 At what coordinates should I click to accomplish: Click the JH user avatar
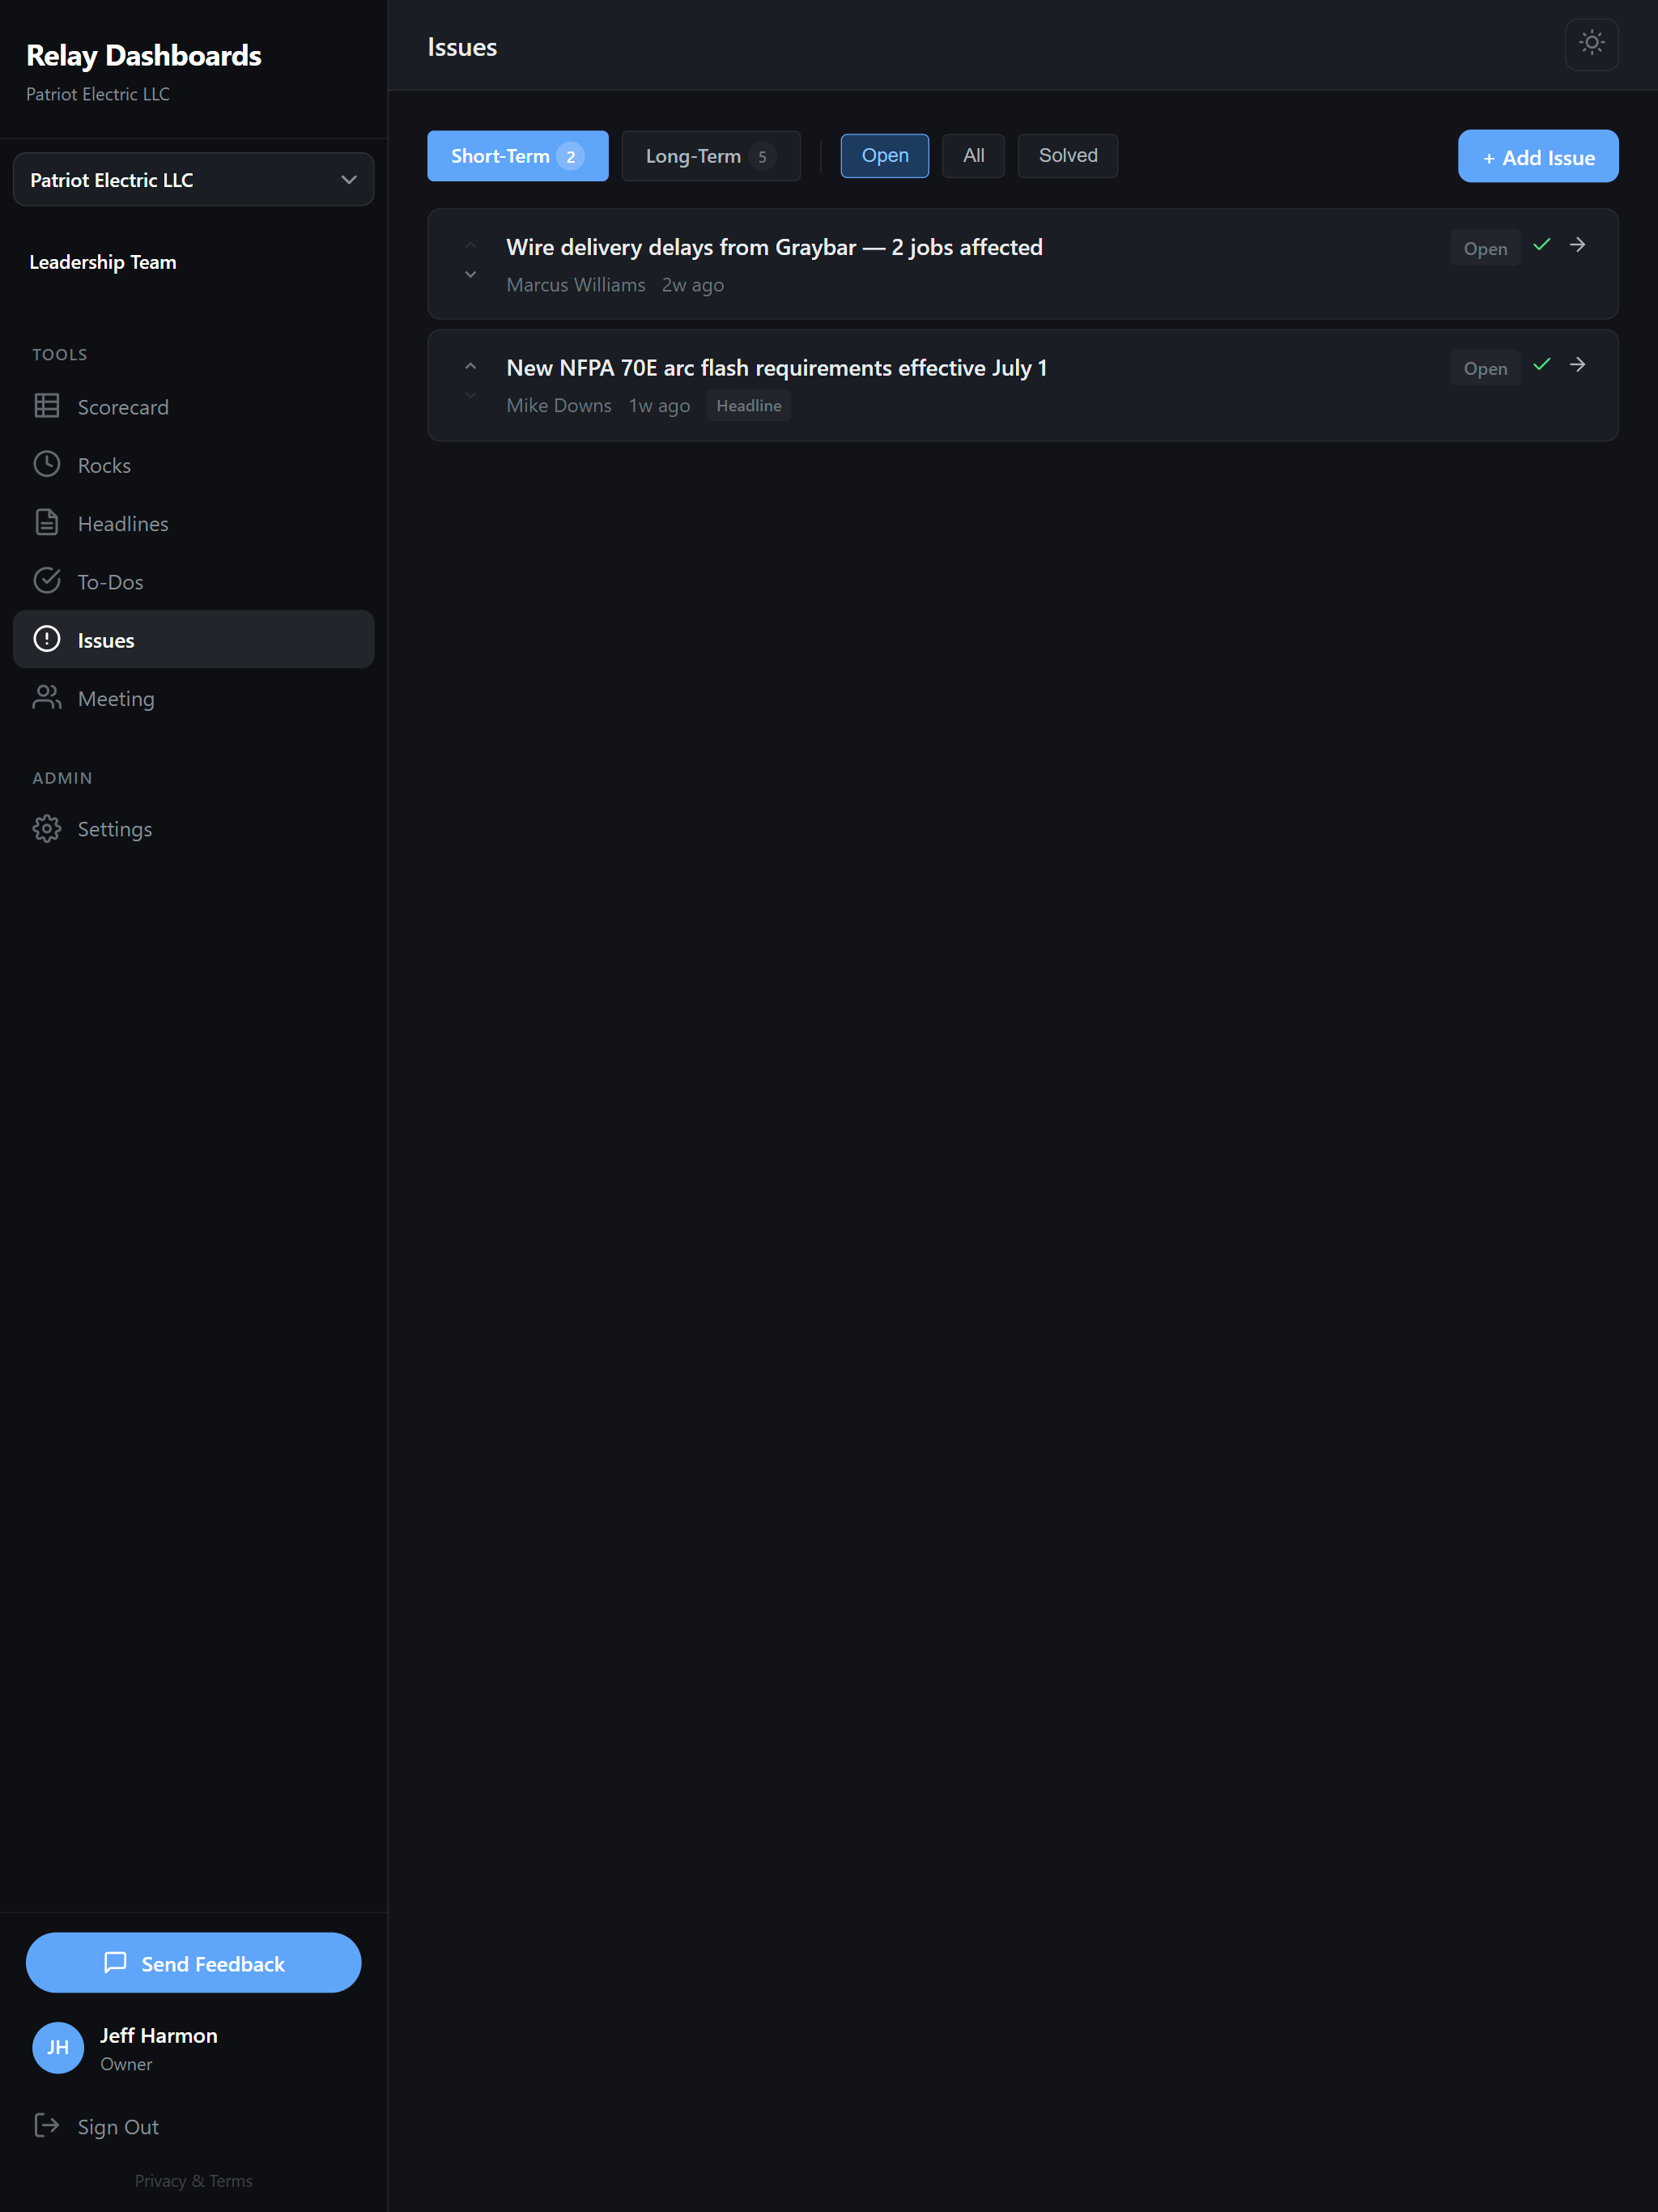(x=58, y=2047)
